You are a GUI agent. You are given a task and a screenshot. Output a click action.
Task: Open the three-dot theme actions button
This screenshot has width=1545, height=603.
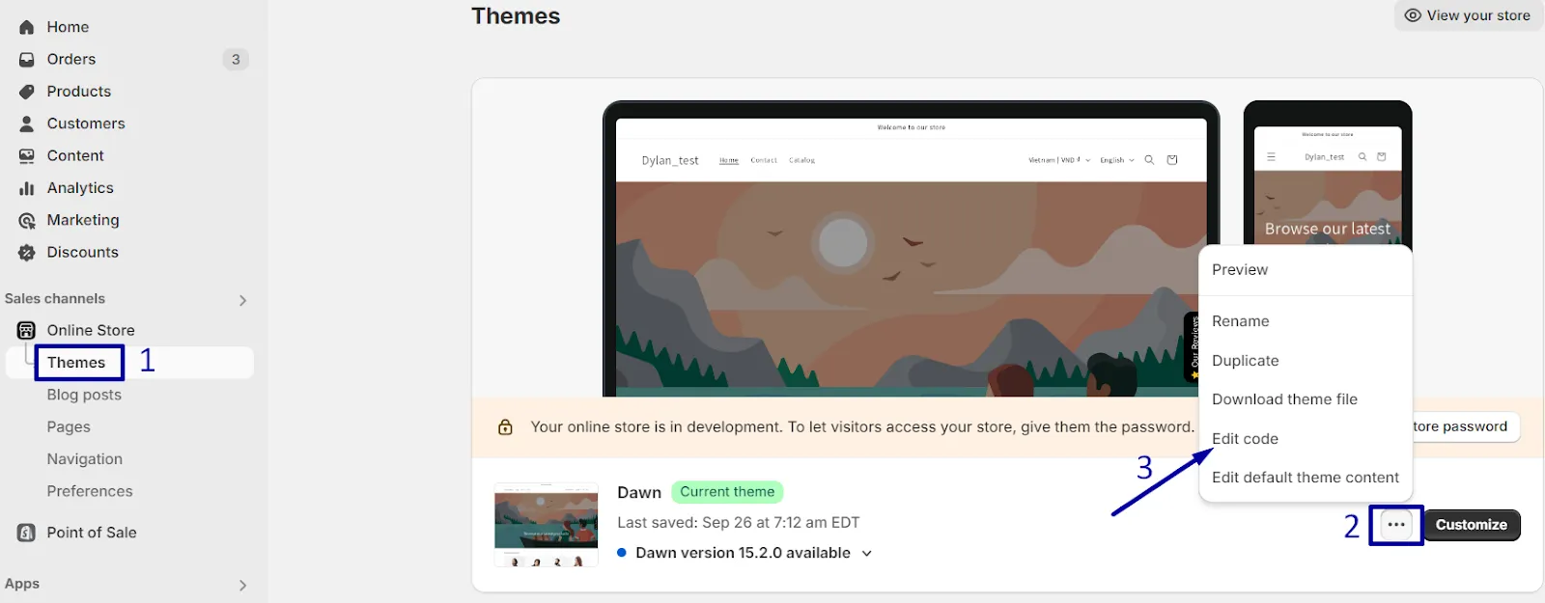[1396, 525]
